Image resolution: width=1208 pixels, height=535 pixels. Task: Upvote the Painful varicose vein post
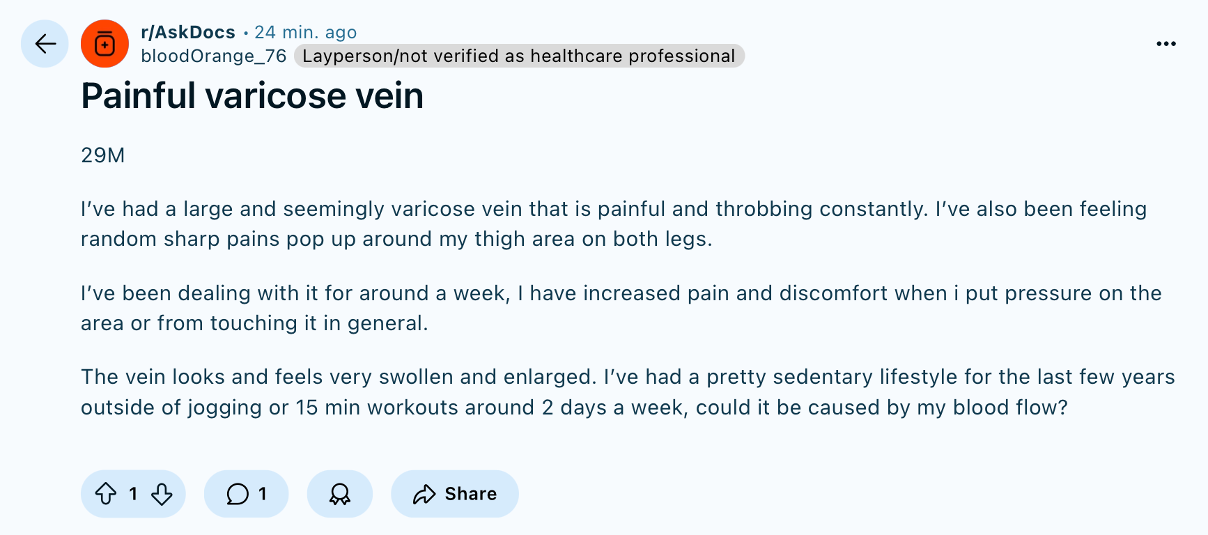pos(106,494)
